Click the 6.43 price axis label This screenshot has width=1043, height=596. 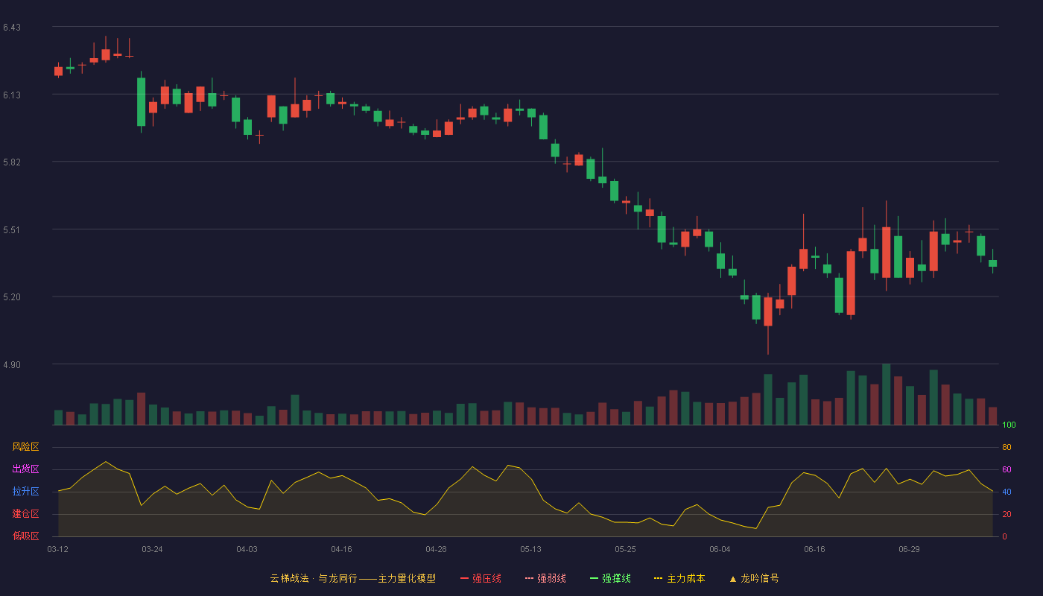(12, 28)
